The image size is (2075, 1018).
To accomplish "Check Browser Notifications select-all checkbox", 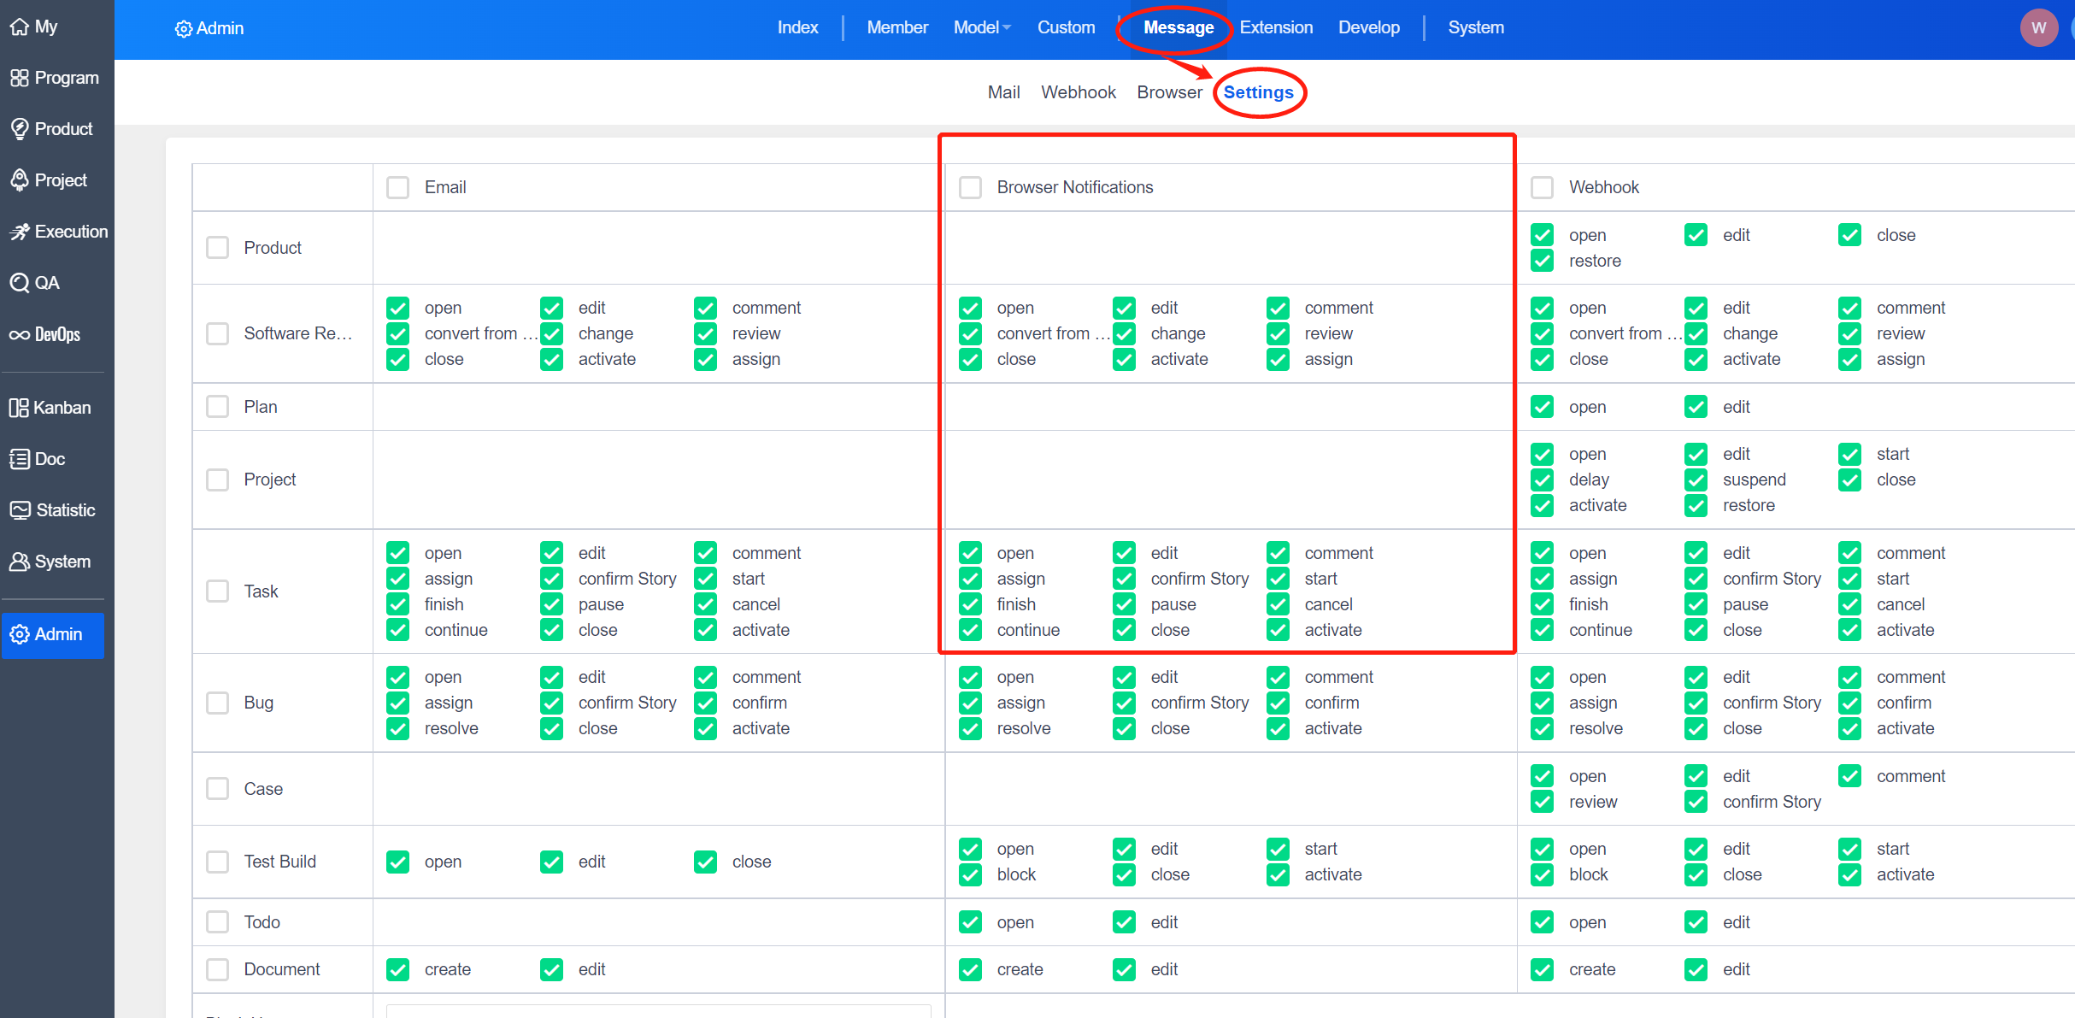I will [x=970, y=187].
